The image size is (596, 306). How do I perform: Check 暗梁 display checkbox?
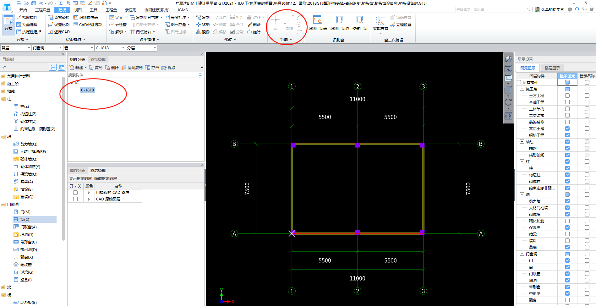coord(567,234)
